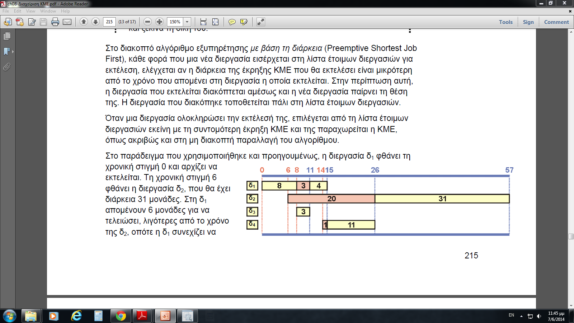The height and width of the screenshot is (323, 574).
Task: Open the Comment pane
Action: tap(556, 22)
